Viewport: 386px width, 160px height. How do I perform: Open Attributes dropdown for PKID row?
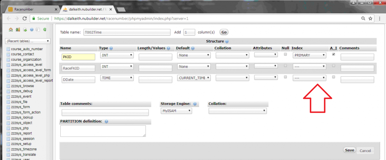[266, 55]
